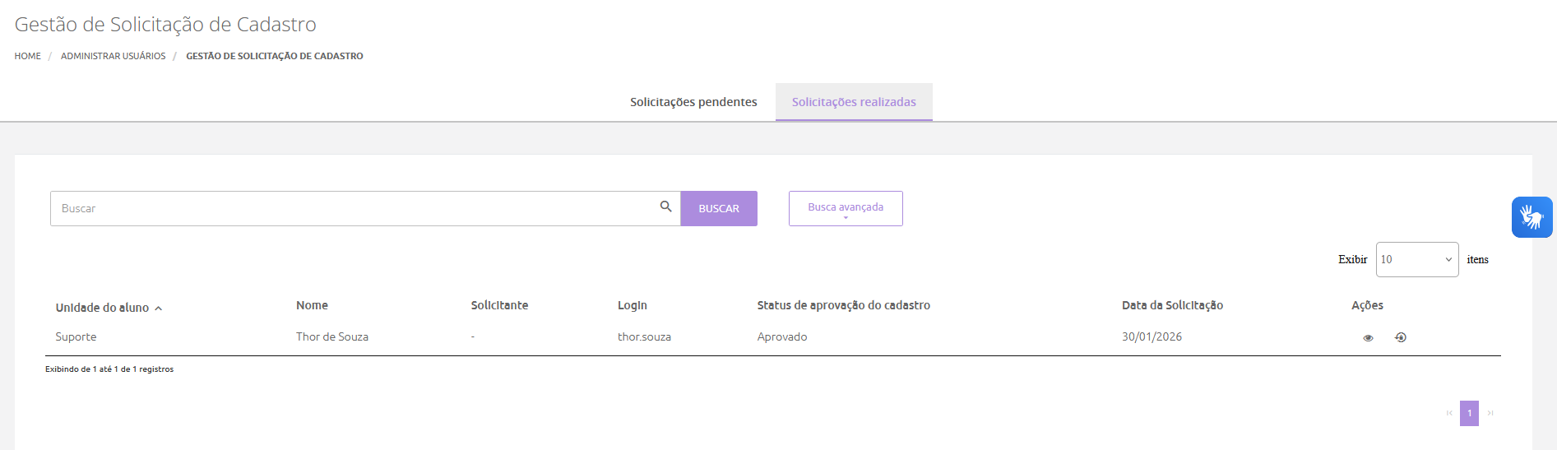
Task: Click the magnifying glass icon in search field
Action: click(x=665, y=206)
